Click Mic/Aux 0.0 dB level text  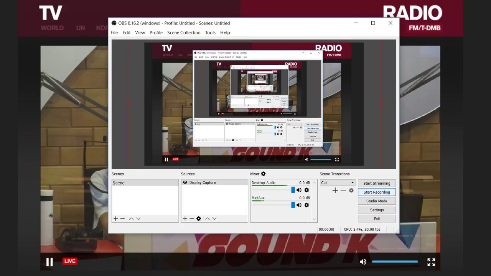[x=305, y=198]
